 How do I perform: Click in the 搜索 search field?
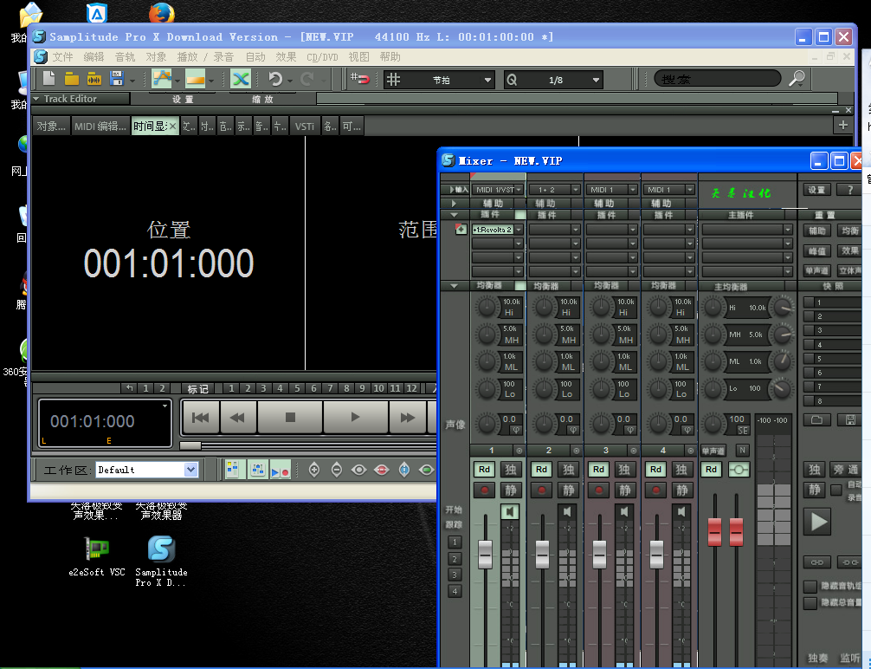[717, 79]
